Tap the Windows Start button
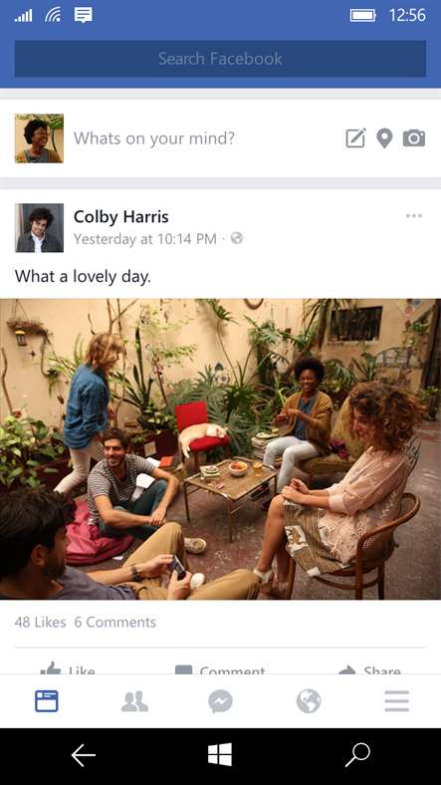Screen dimensions: 441x785 click(220, 754)
